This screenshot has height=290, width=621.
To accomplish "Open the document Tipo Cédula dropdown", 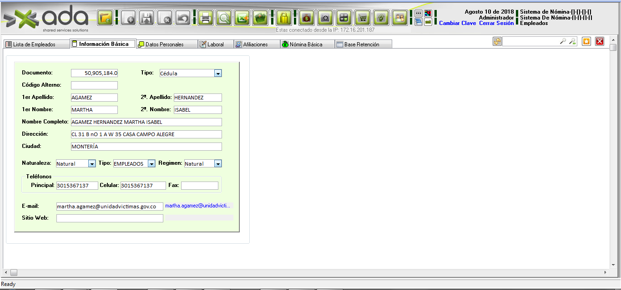I will point(217,73).
